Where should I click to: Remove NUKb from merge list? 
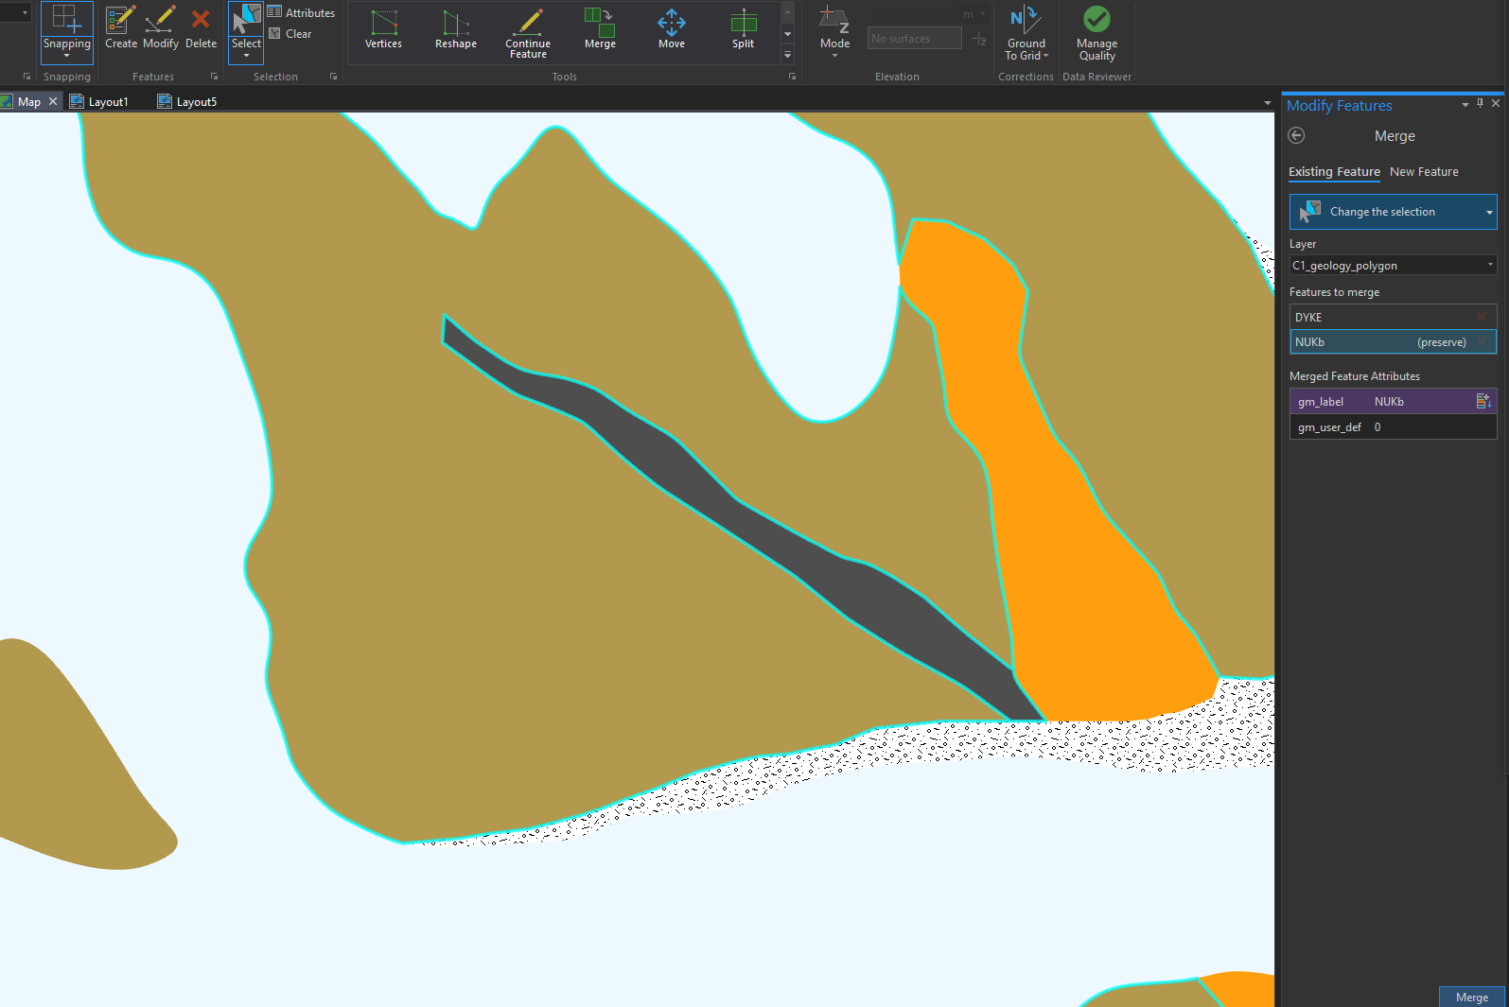(1482, 341)
